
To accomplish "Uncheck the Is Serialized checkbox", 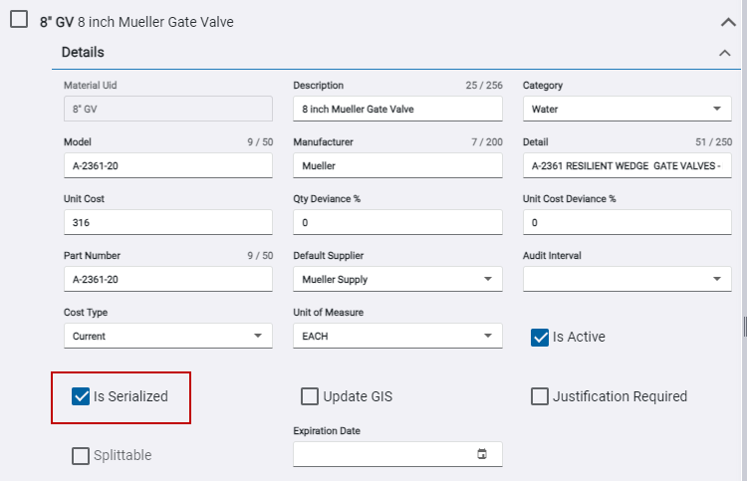I will click(x=82, y=396).
